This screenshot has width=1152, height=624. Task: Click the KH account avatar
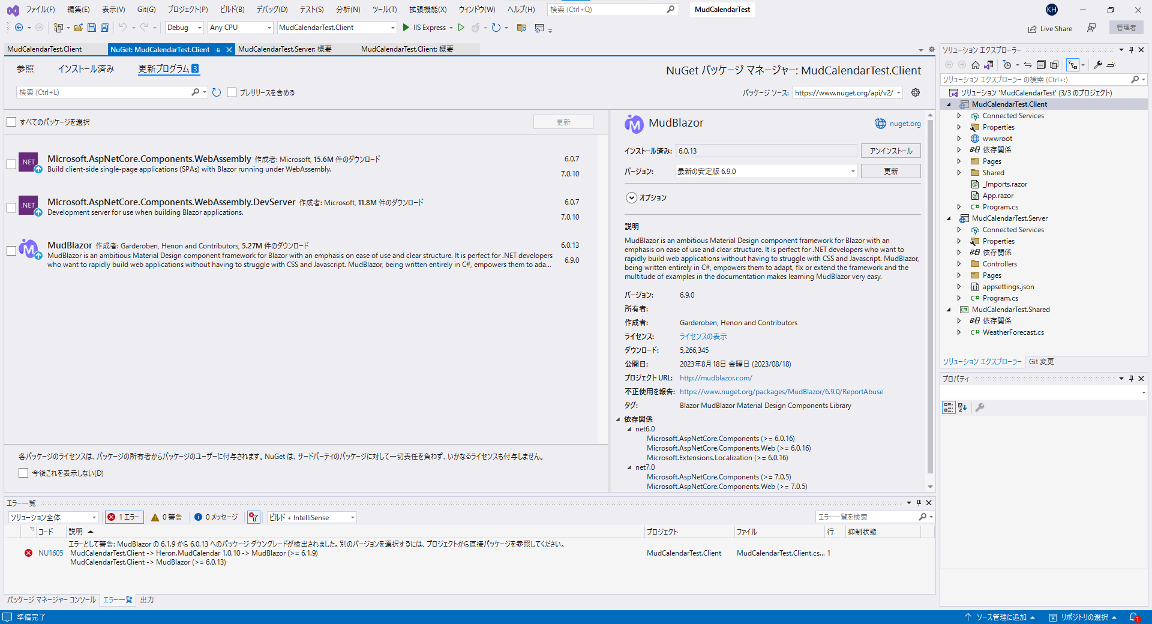(x=1051, y=10)
